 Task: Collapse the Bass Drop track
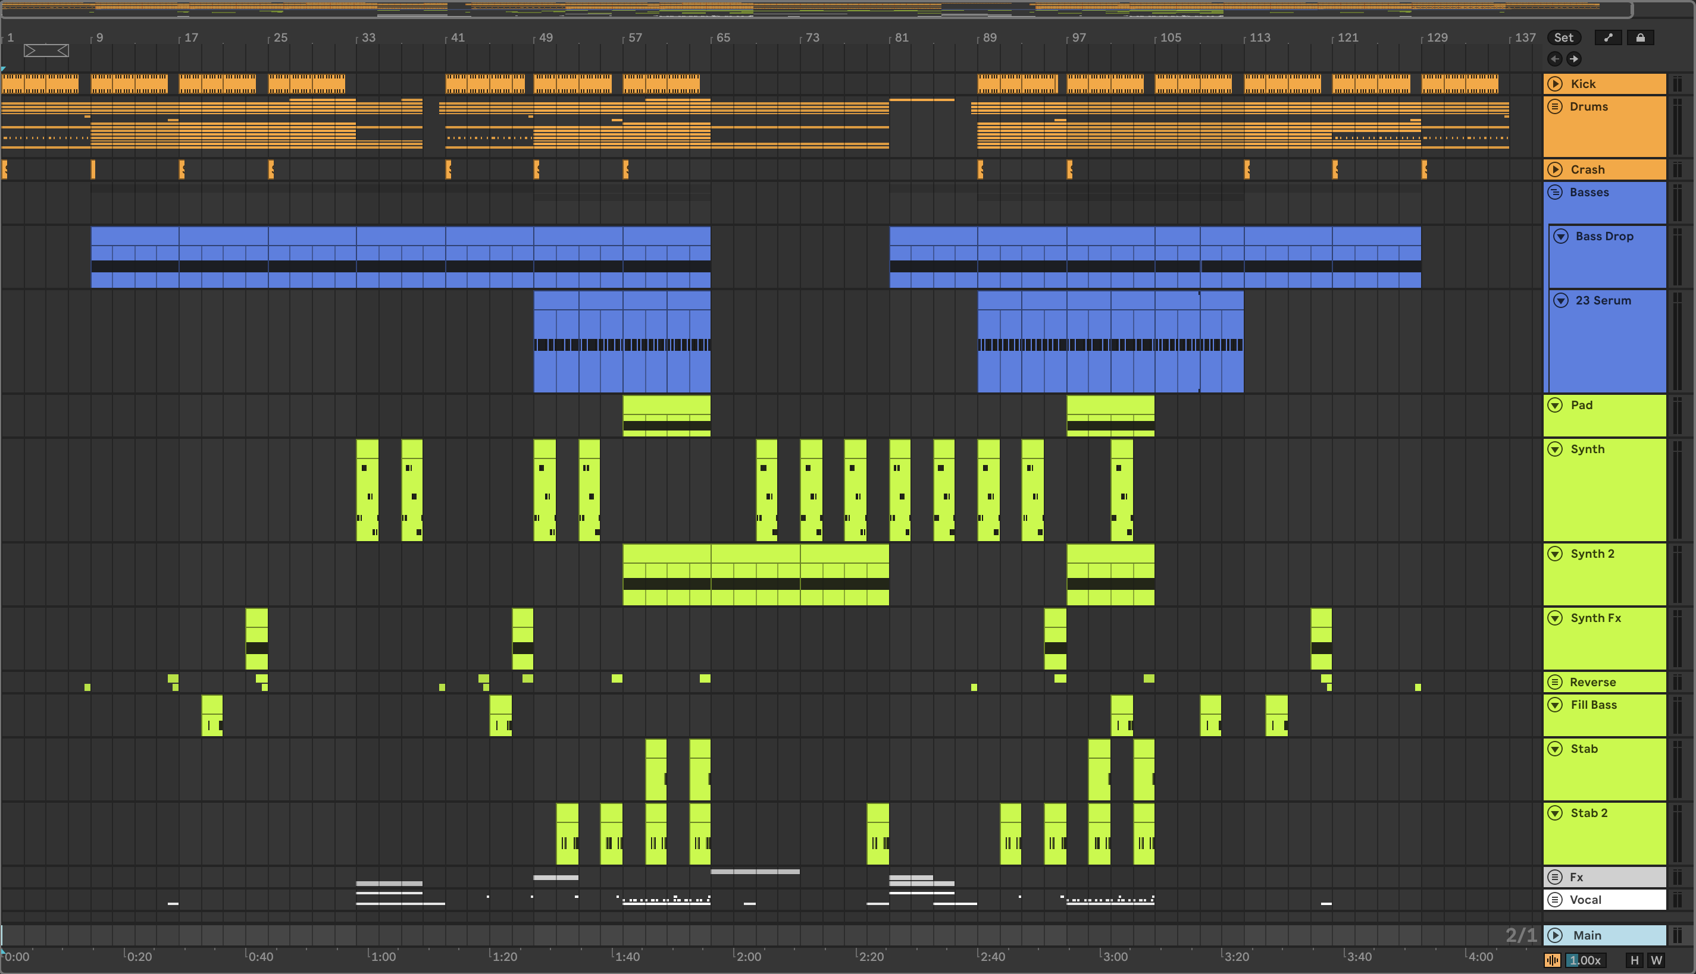[1561, 236]
